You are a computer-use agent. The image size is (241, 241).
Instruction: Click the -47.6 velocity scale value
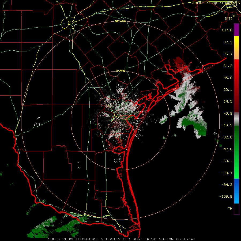(x=227, y=149)
